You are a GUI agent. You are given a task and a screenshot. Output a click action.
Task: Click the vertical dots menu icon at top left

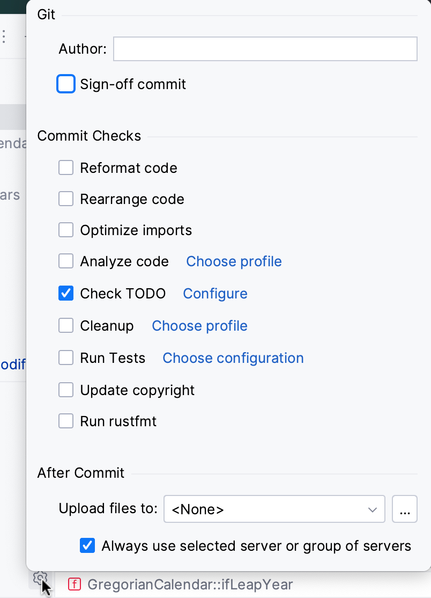click(x=4, y=36)
